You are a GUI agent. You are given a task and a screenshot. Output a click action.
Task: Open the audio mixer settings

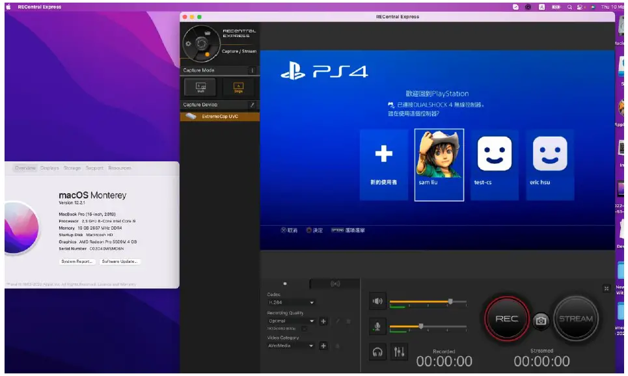pyautogui.click(x=399, y=352)
